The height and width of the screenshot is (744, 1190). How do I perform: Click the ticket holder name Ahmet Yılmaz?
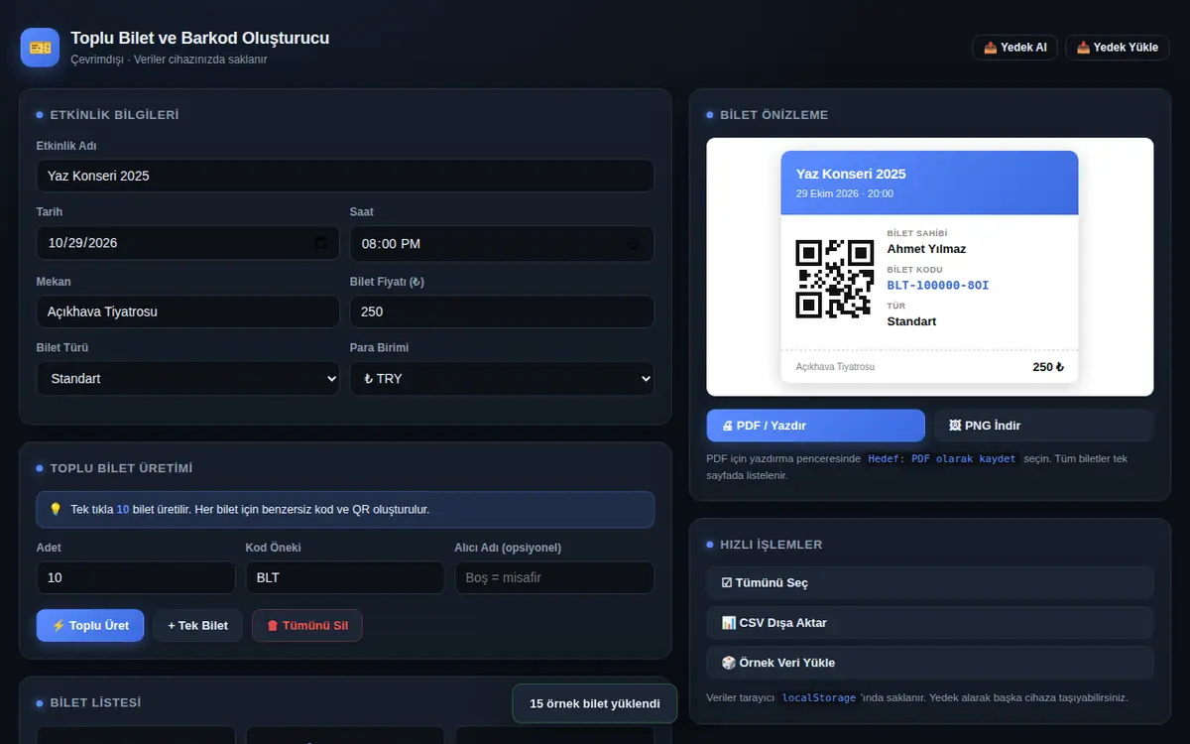pos(926,249)
